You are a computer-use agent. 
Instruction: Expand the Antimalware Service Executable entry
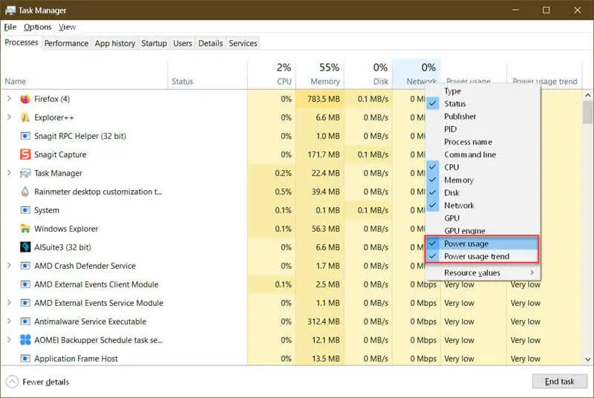click(x=9, y=322)
